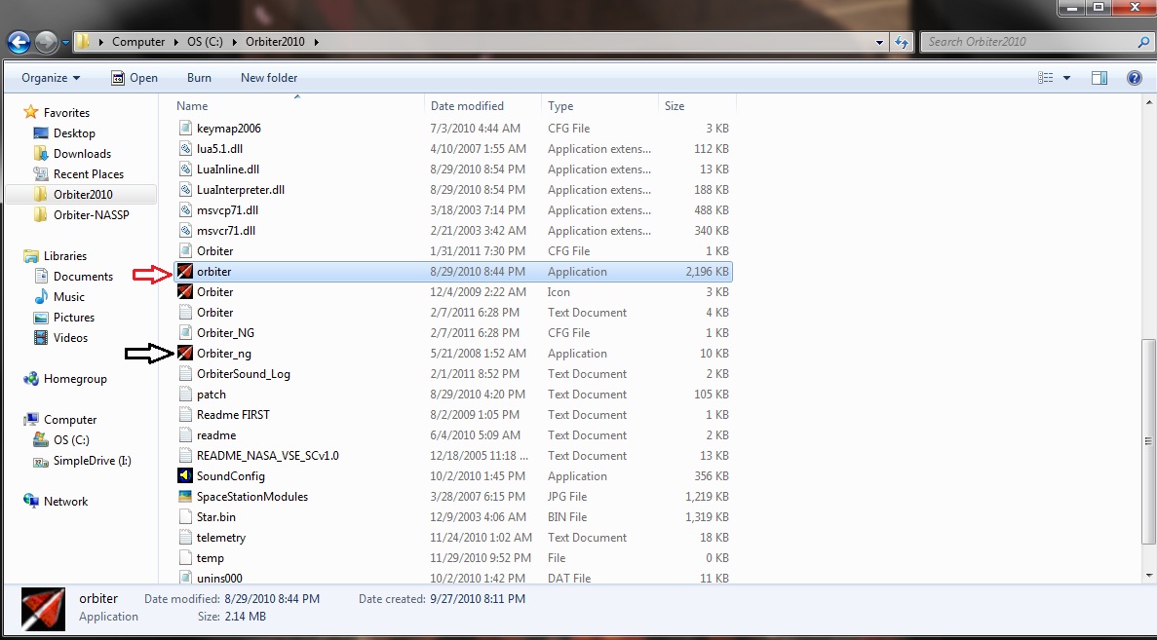Select the lua5.1.dll file icon
The height and width of the screenshot is (640, 1157).
tap(185, 149)
